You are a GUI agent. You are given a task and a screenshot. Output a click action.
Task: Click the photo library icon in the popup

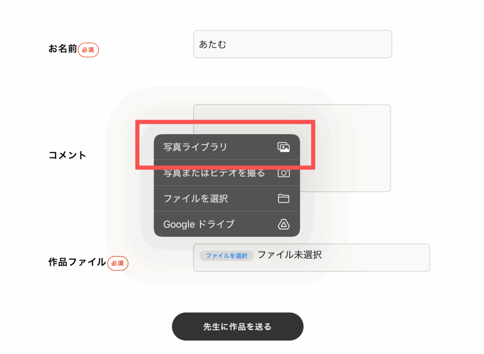coord(283,147)
